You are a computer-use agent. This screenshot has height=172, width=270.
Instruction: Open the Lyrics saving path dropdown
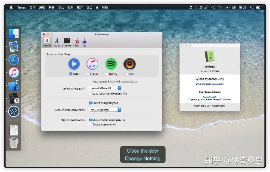105,88
